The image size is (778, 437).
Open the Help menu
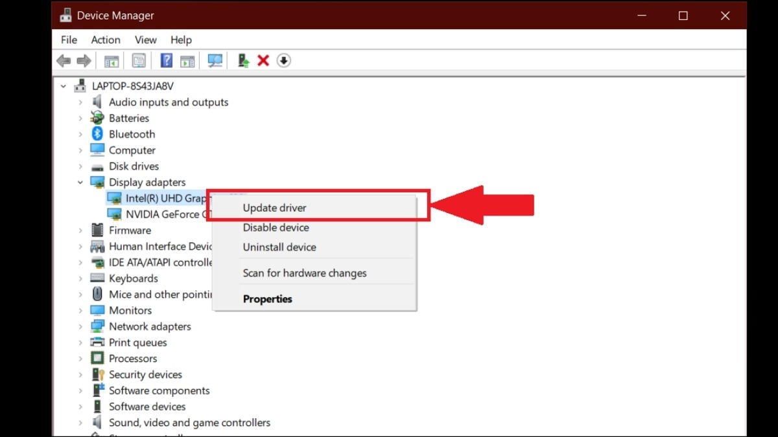(x=181, y=40)
